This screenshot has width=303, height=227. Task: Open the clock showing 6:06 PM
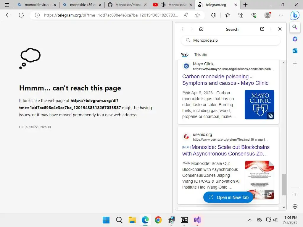290,220
